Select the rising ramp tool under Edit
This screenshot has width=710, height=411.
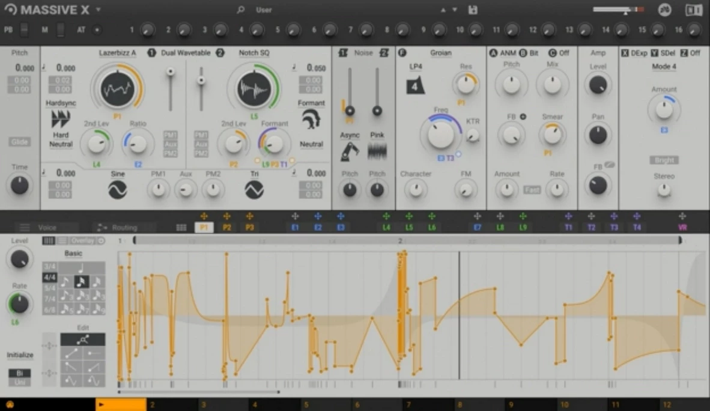pyautogui.click(x=71, y=353)
